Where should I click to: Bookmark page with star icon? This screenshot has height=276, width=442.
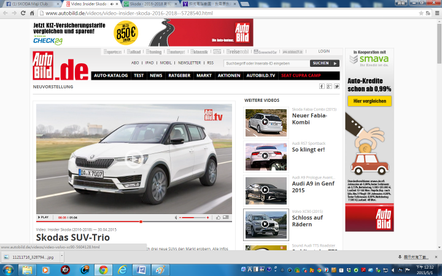point(421,13)
